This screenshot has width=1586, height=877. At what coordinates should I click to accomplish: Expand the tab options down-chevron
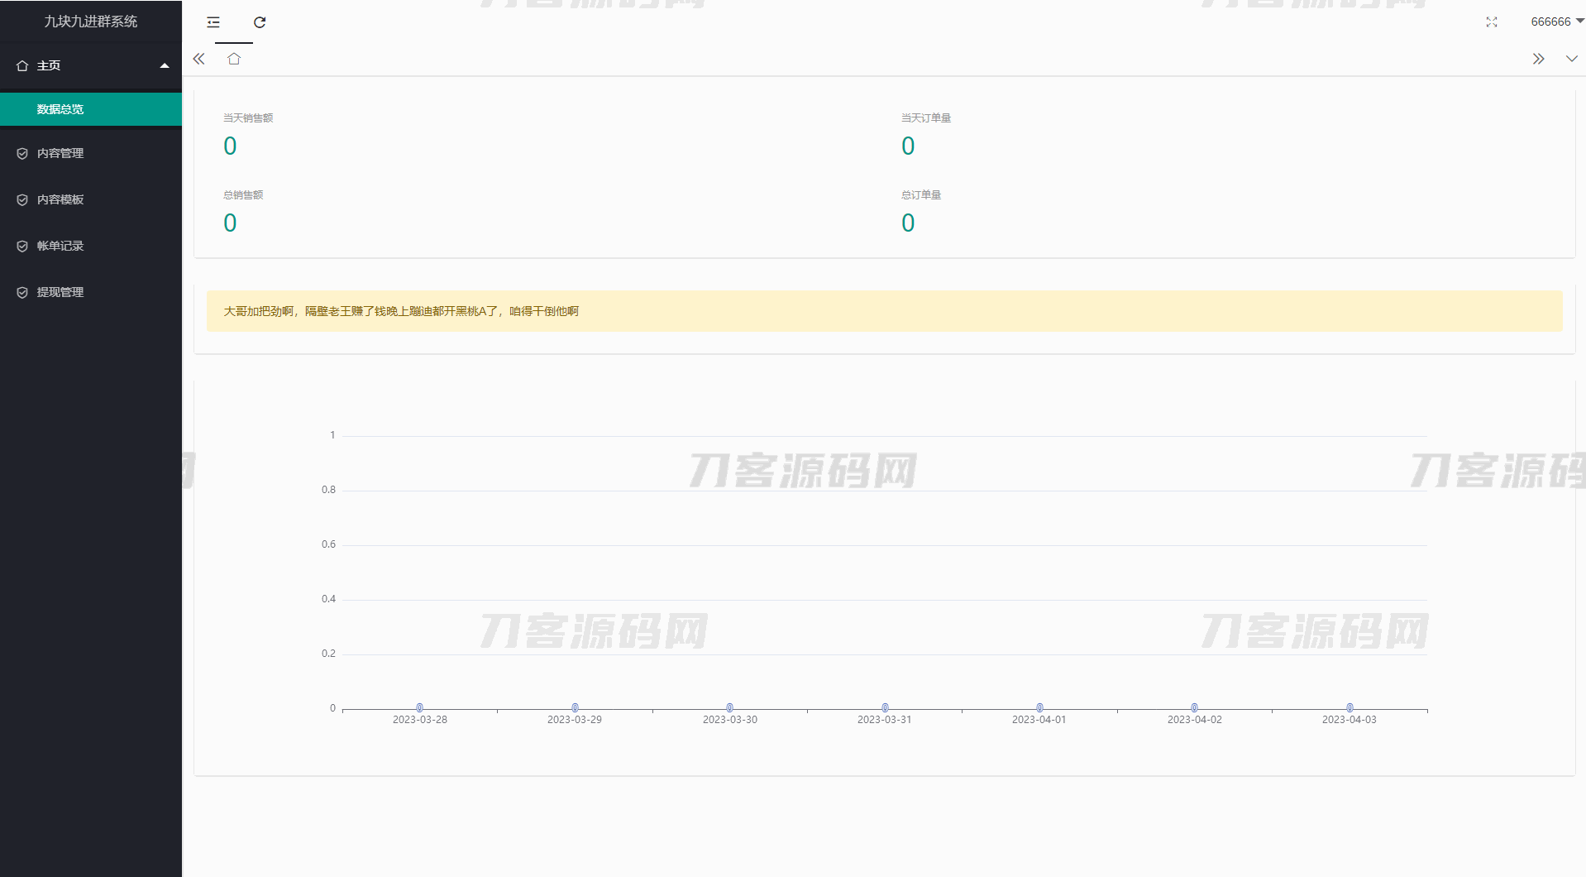point(1571,59)
